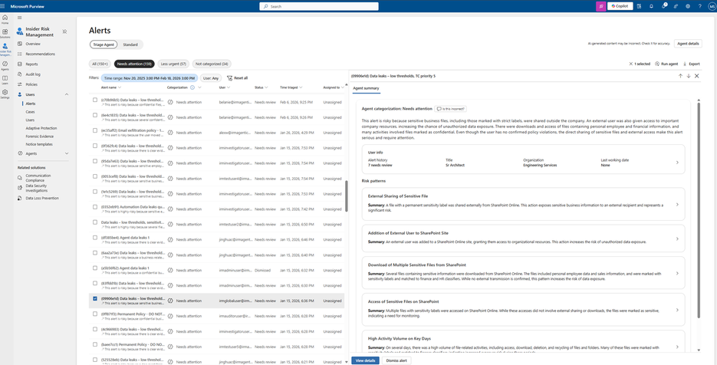Screen dimensions: 717x365
Task: Open Data Loss Prevention related solution
Action: [42, 198]
